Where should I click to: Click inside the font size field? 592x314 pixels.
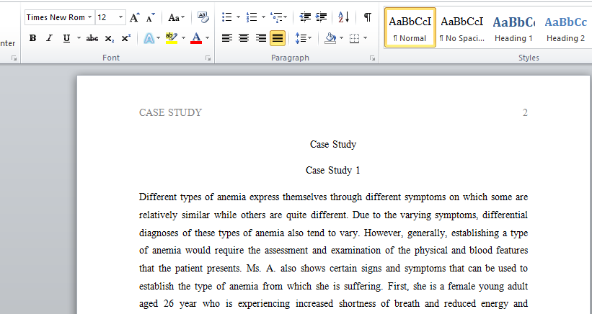point(106,17)
